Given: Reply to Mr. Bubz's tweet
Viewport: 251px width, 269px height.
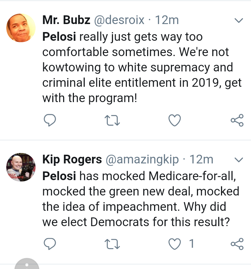Looking at the screenshot, I should click(50, 121).
